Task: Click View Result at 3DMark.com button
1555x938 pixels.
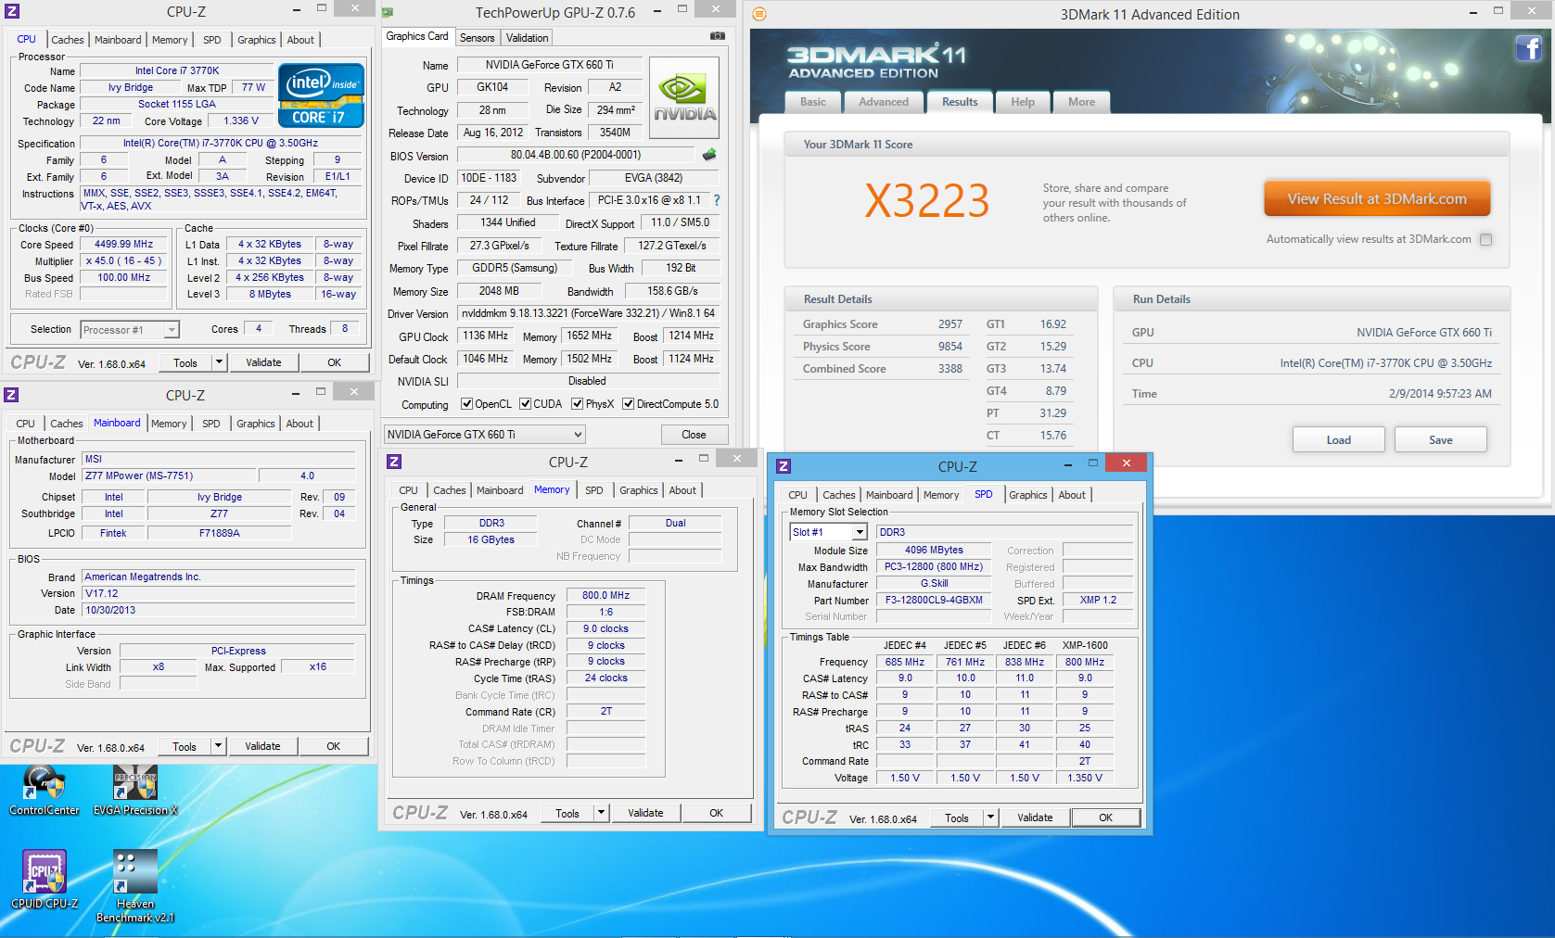Action: [1377, 198]
